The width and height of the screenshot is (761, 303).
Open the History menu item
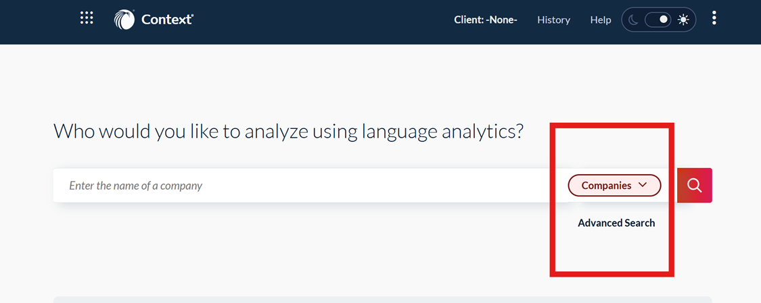553,20
